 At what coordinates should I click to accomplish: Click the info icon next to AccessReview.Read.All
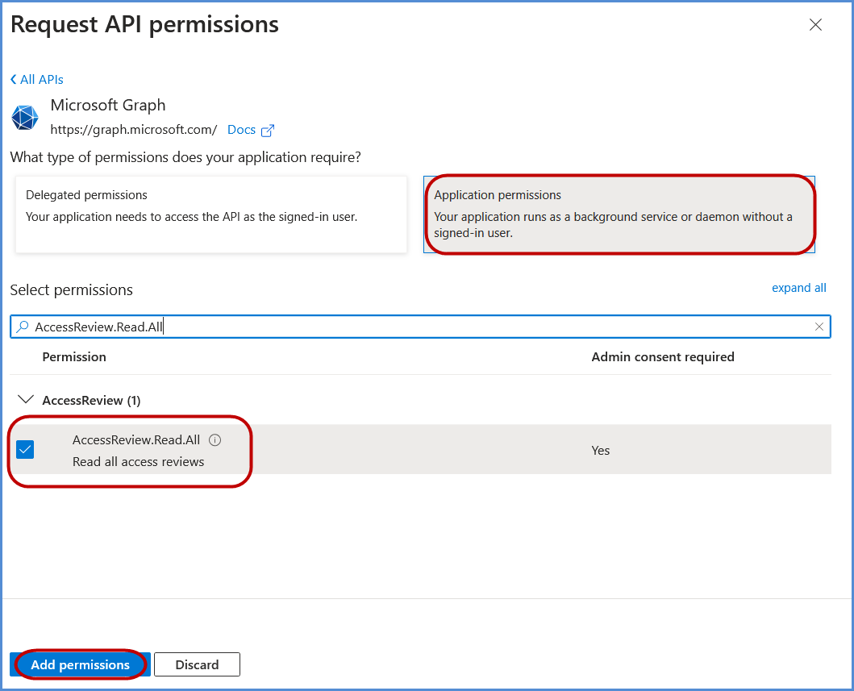215,440
